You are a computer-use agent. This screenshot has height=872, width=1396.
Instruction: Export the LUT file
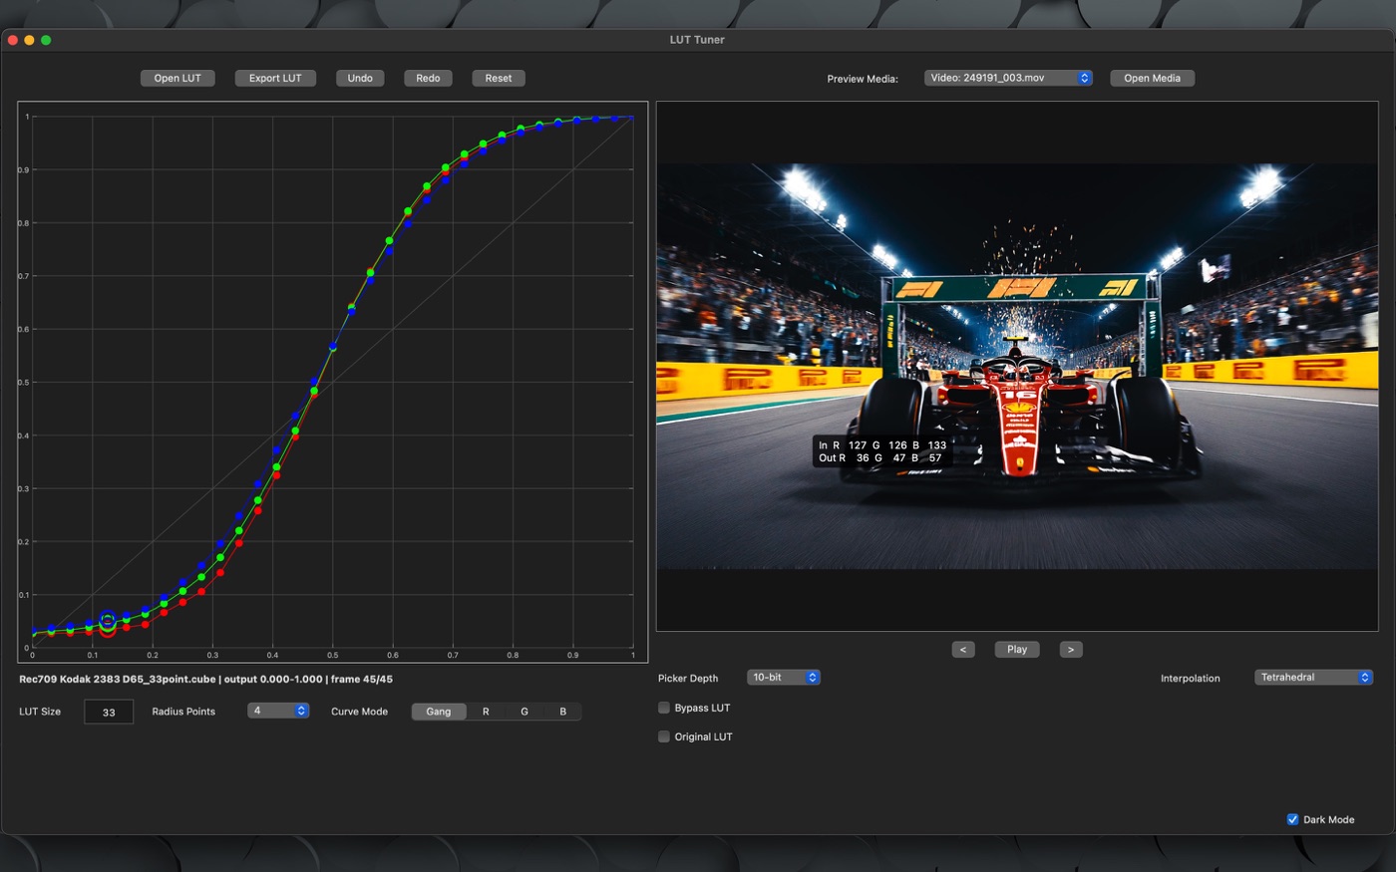(275, 78)
